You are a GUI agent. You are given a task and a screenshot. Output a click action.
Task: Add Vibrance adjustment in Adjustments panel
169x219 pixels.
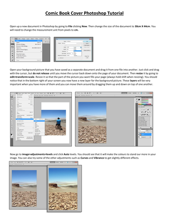140,112
